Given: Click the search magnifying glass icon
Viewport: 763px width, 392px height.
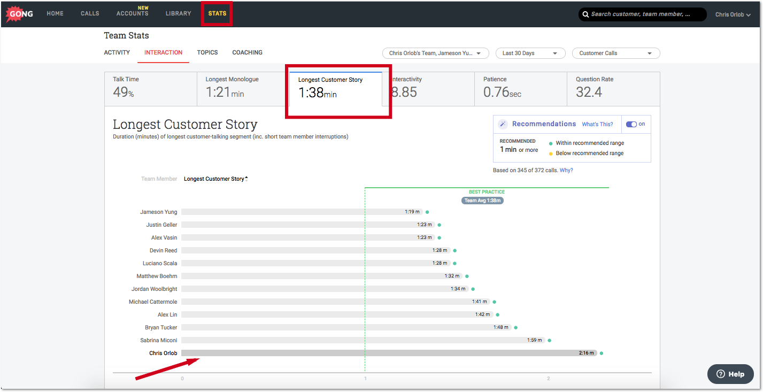Looking at the screenshot, I should [x=585, y=14].
